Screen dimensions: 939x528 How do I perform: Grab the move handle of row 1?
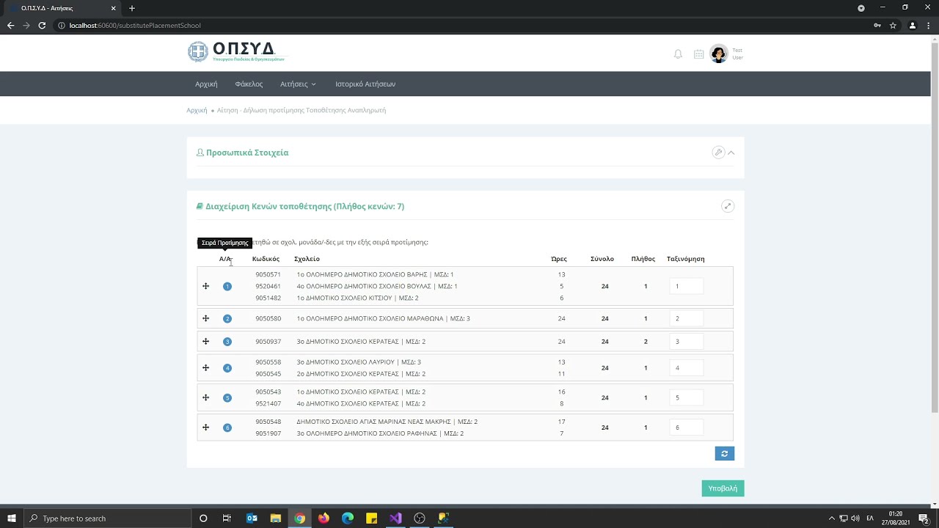206,286
